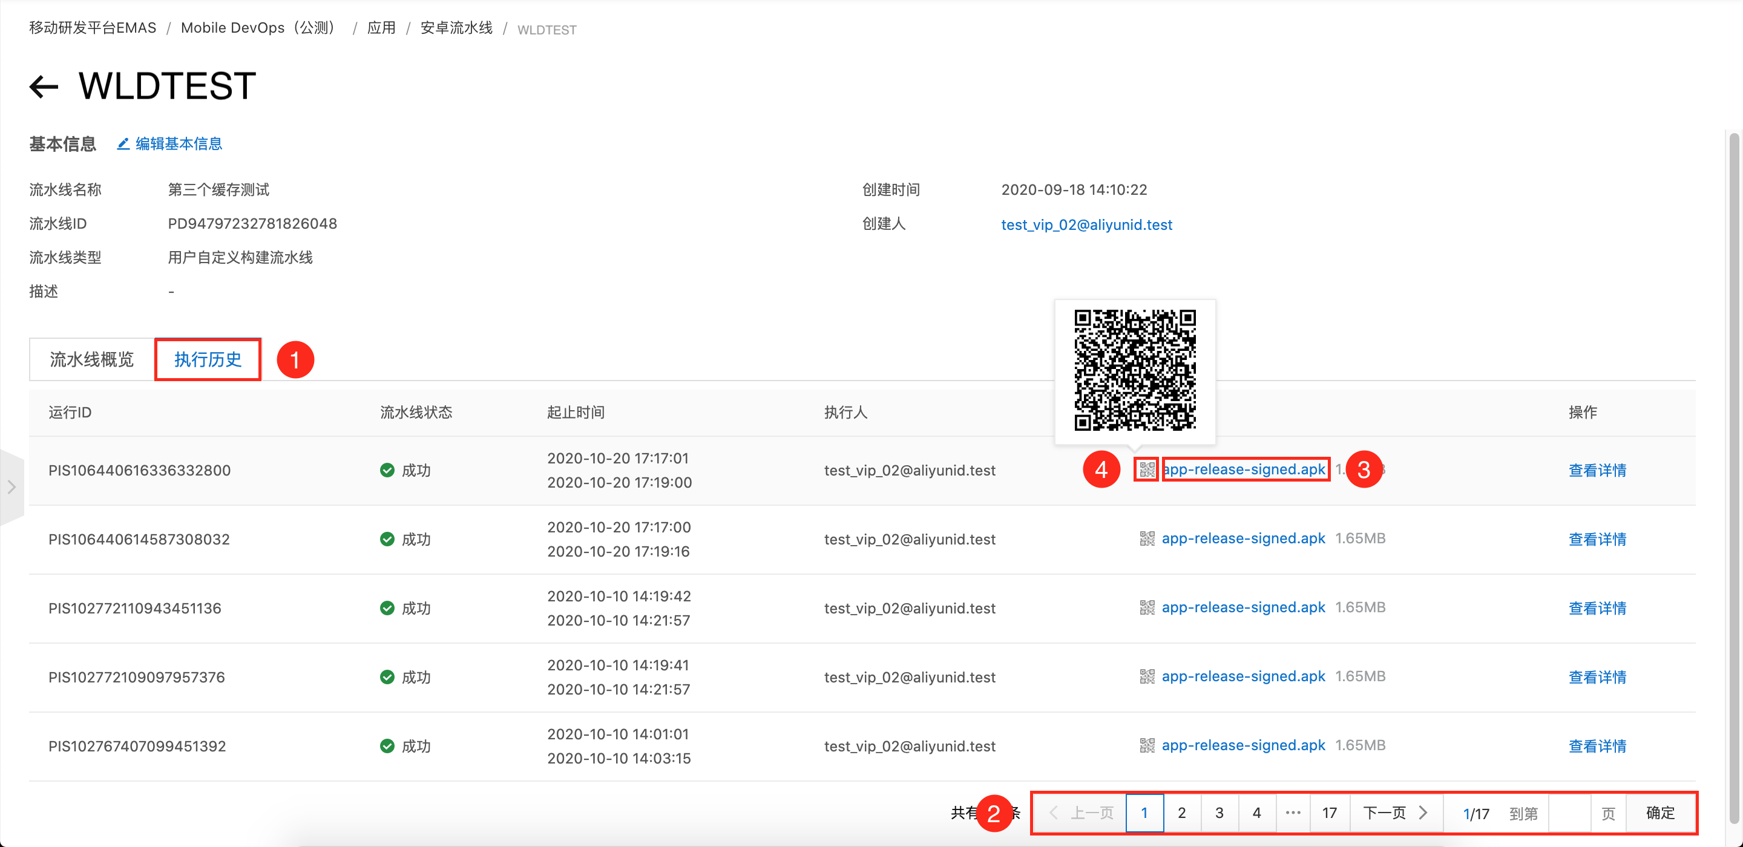Download apk from run PIS102767407099451392
The image size is (1743, 847).
(1243, 745)
